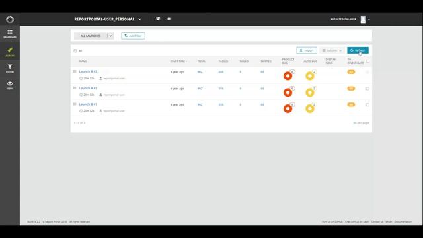Click Auto Bug donut in topmost launch row
Screen dimensions: 423x238
click(x=310, y=76)
